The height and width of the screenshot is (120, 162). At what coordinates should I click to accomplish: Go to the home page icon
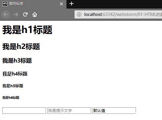(x=35, y=14)
